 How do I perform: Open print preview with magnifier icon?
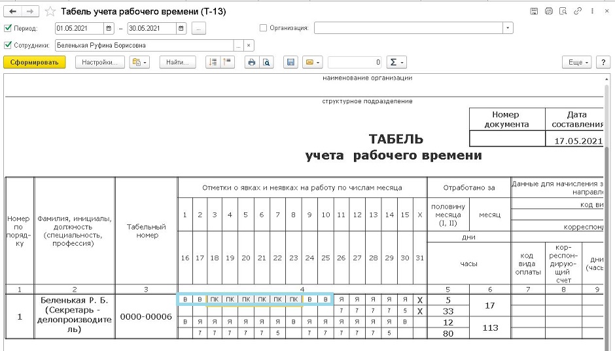tap(266, 62)
